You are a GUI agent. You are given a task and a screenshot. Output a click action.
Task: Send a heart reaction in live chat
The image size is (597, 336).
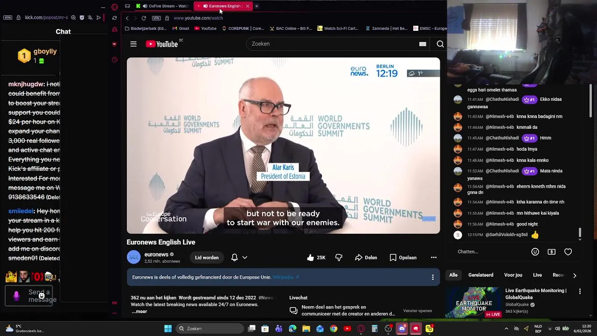tap(568, 252)
